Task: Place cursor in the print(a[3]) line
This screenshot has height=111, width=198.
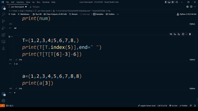Action: (x=38, y=83)
